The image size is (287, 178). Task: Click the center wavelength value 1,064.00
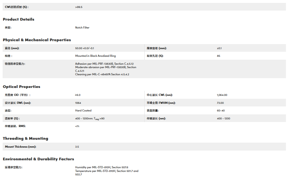tap(222, 95)
